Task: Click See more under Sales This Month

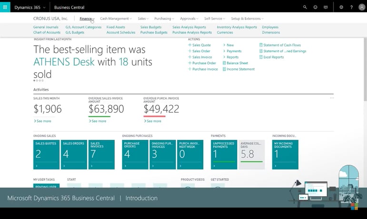Action: coord(42,121)
